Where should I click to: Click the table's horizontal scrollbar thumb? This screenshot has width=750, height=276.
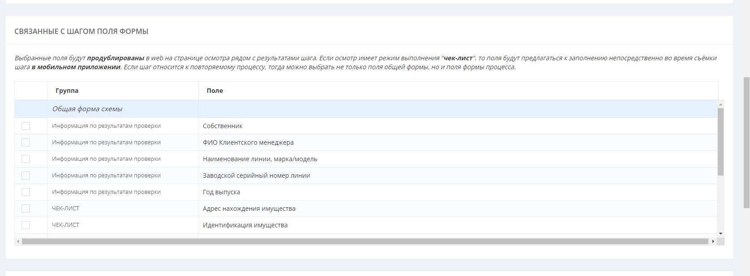(365, 242)
